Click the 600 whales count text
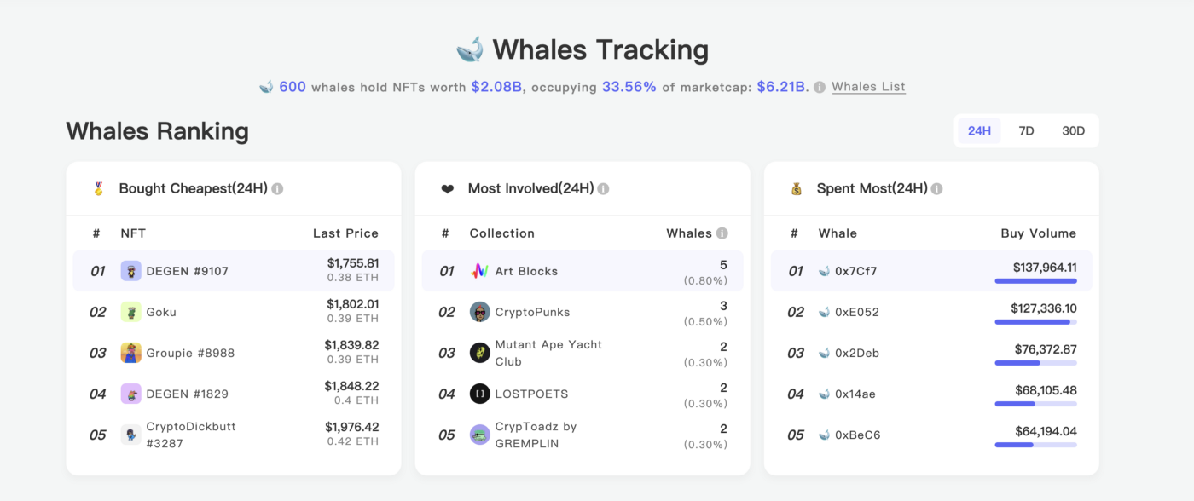 pos(293,87)
